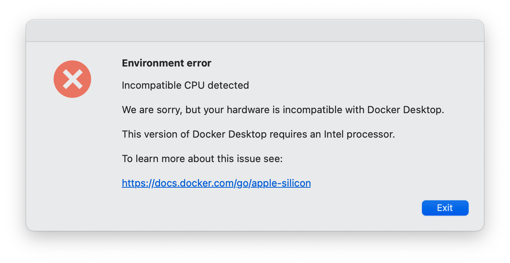The image size is (510, 263).
Task: Select the "Incompatible CPU detected" message line
Action: [x=185, y=85]
